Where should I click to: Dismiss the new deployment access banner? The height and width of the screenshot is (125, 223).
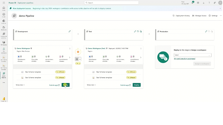coord(220,8)
